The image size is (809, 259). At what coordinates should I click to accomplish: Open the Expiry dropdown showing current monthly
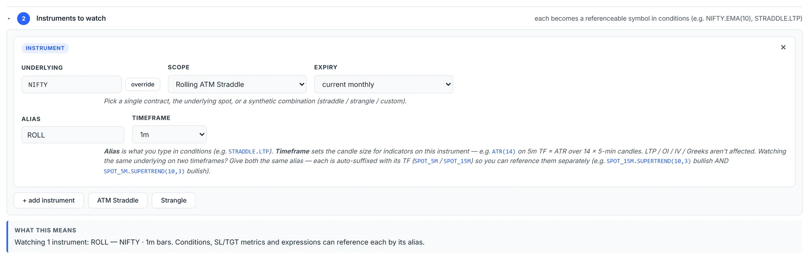coord(383,84)
